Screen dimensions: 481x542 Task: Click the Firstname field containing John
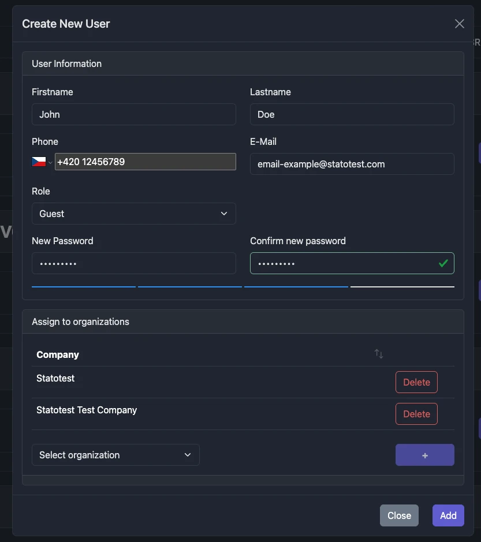point(133,114)
